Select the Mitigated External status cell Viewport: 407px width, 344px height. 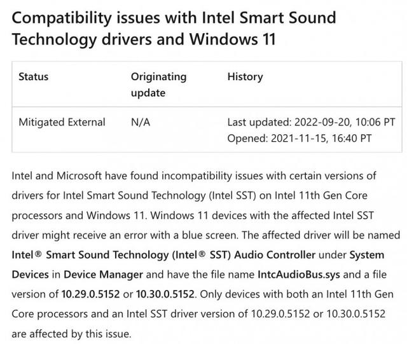pos(62,122)
